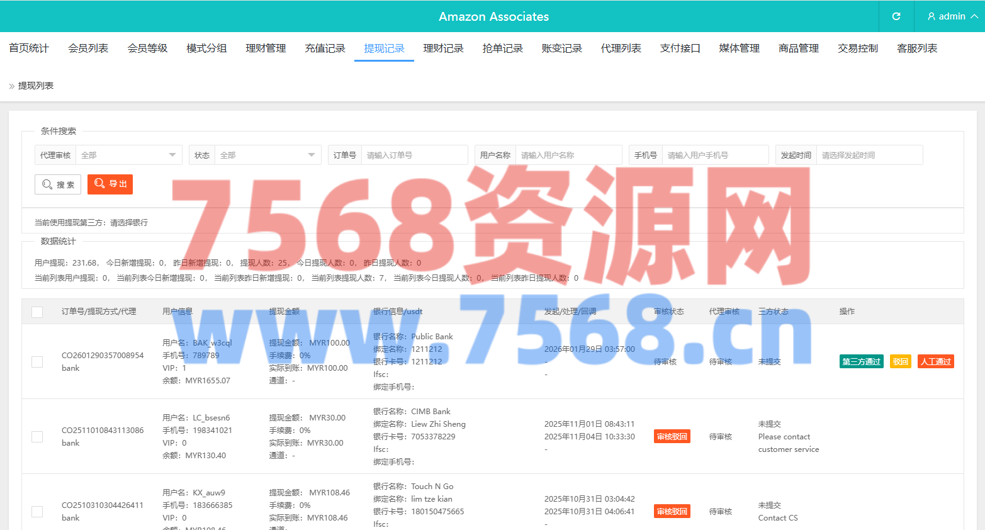Viewport: 985px width, 530px height.
Task: Check the box for order CO2601290357008954
Action: pos(37,362)
